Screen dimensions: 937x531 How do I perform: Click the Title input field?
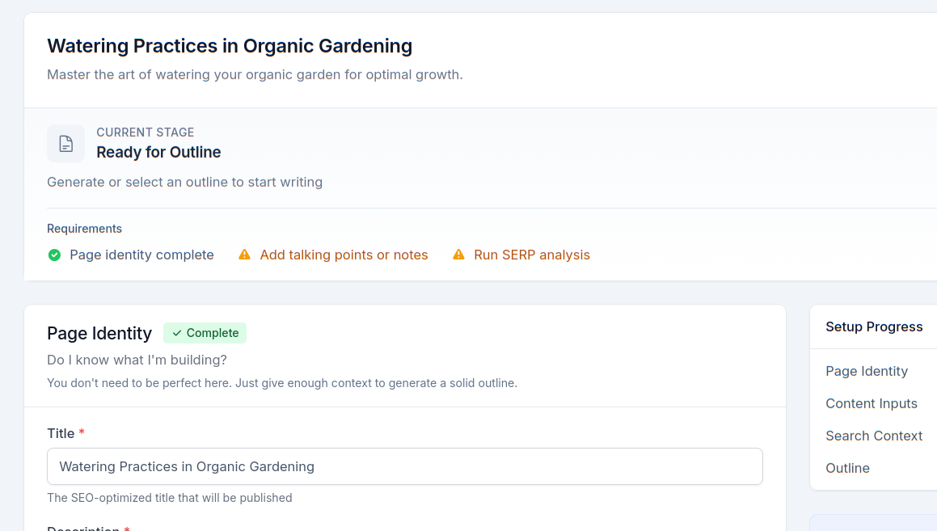pyautogui.click(x=404, y=466)
